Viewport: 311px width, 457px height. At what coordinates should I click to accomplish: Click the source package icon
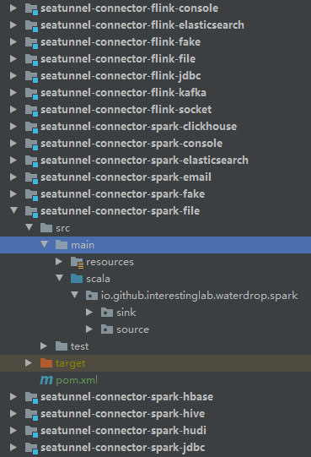[x=107, y=329]
